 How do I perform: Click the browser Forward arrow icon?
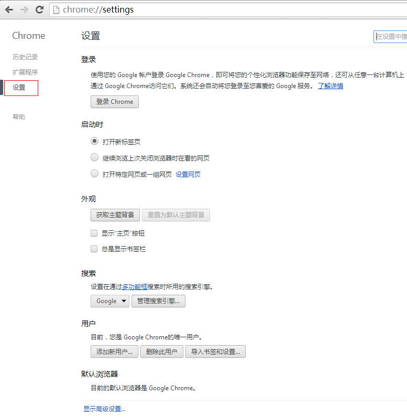(24, 10)
